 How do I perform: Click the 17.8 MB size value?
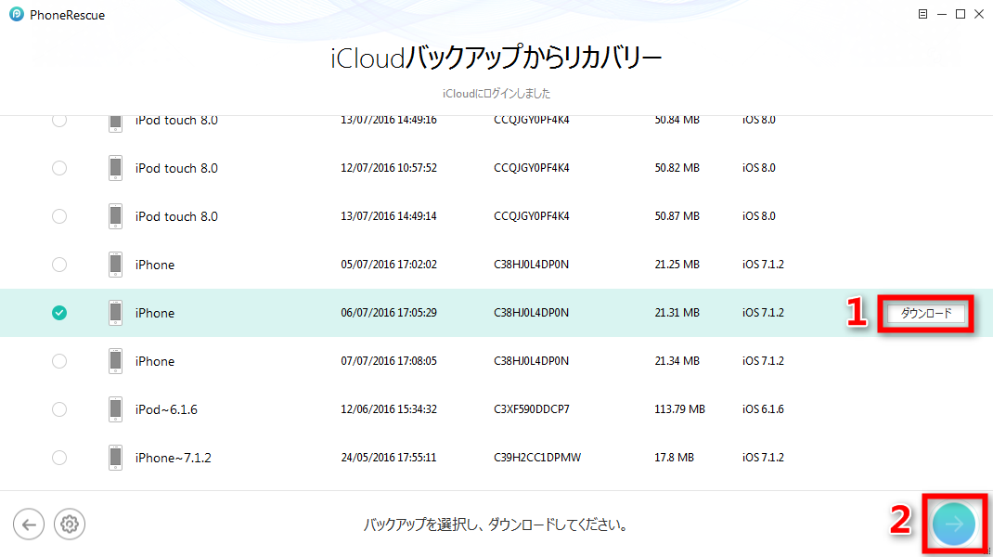click(674, 458)
